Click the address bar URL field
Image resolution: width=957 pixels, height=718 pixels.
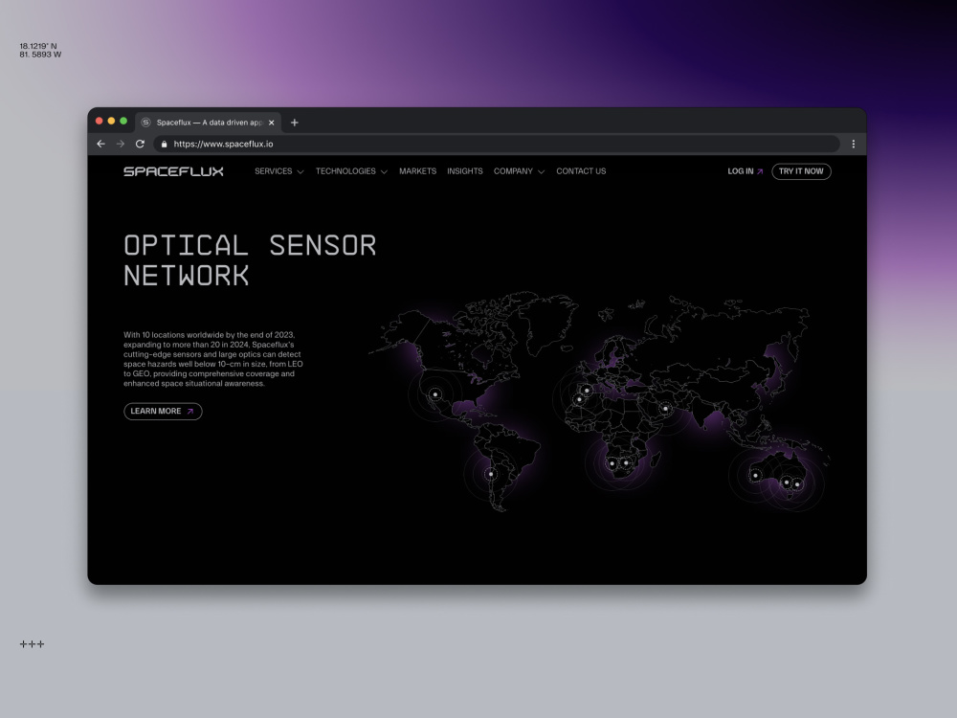coord(496,145)
